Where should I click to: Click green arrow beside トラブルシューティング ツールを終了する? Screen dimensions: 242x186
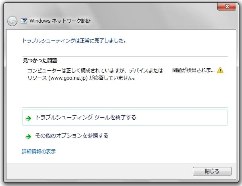pos(28,118)
